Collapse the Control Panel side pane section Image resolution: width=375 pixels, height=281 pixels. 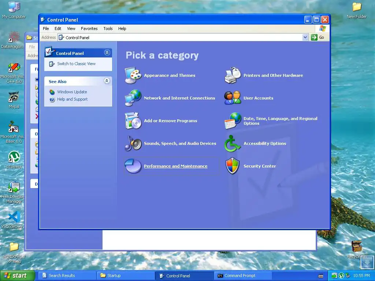pyautogui.click(x=107, y=53)
